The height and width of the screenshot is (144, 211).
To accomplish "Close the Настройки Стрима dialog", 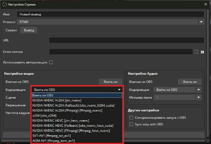I will pyautogui.click(x=205, y=4).
